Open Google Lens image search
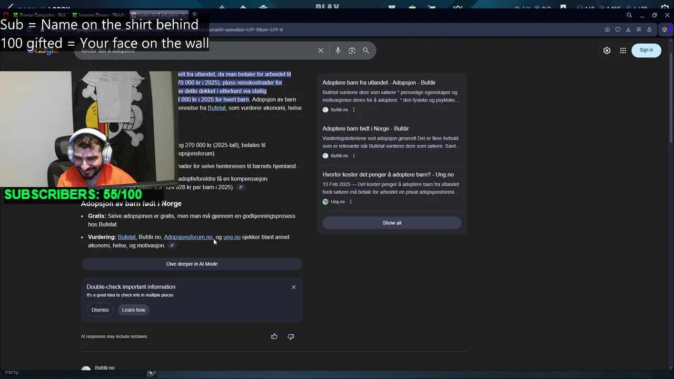The image size is (674, 379). tap(352, 51)
